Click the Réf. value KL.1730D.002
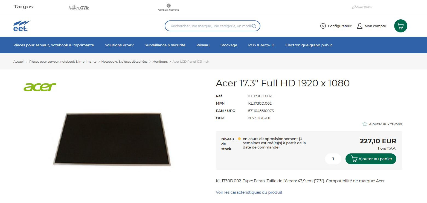Image resolution: width=427 pixels, height=203 pixels. click(x=260, y=96)
